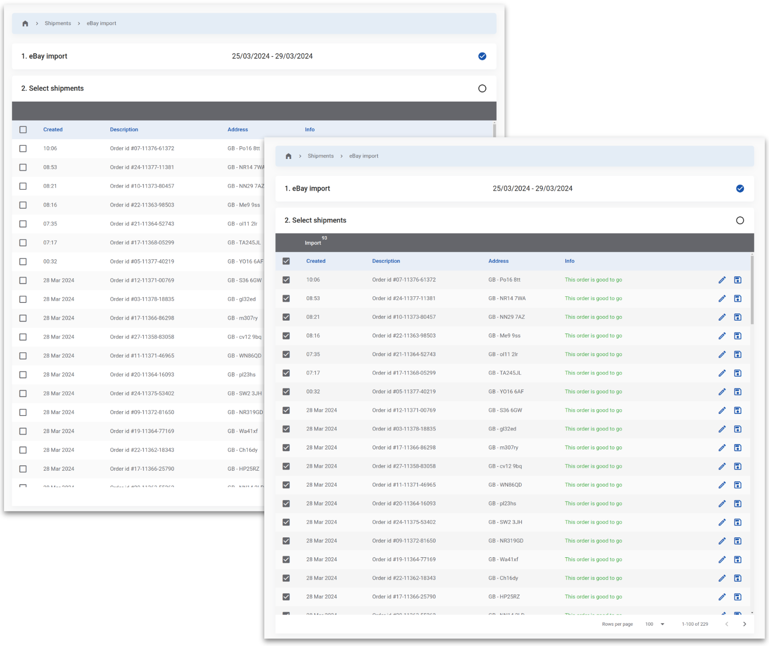Select the radio circle next to Select shipments
Image resolution: width=769 pixels, height=646 pixels.
(740, 220)
